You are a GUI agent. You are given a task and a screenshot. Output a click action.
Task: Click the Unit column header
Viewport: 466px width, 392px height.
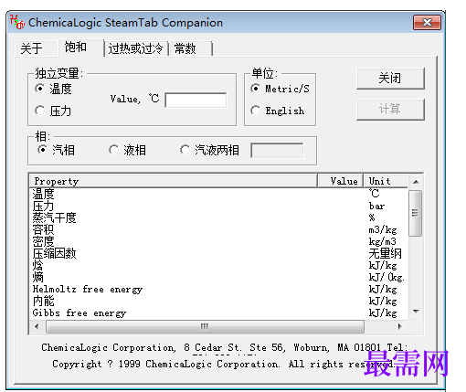(x=386, y=181)
